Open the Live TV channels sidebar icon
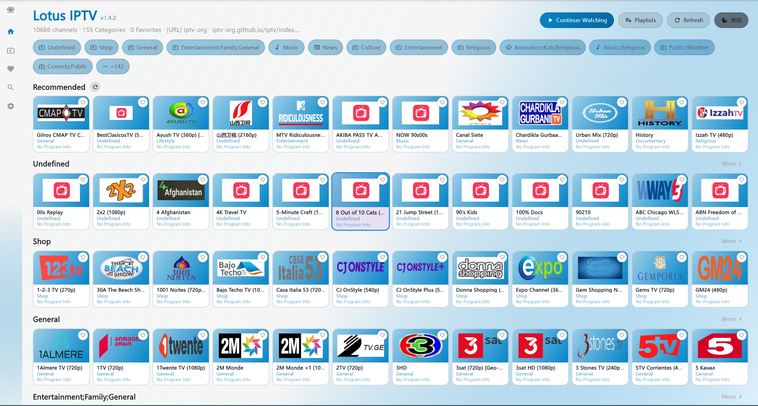 [x=11, y=50]
